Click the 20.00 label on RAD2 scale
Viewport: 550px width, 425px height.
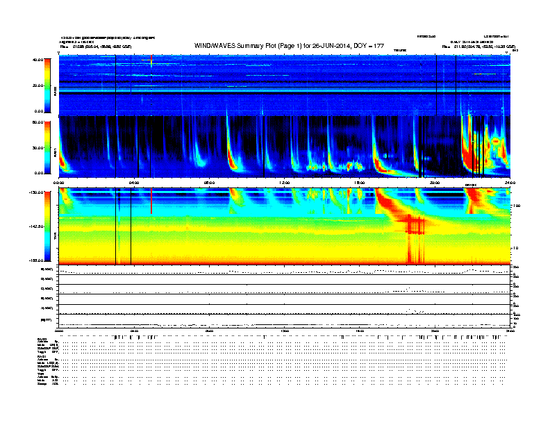coord(37,85)
